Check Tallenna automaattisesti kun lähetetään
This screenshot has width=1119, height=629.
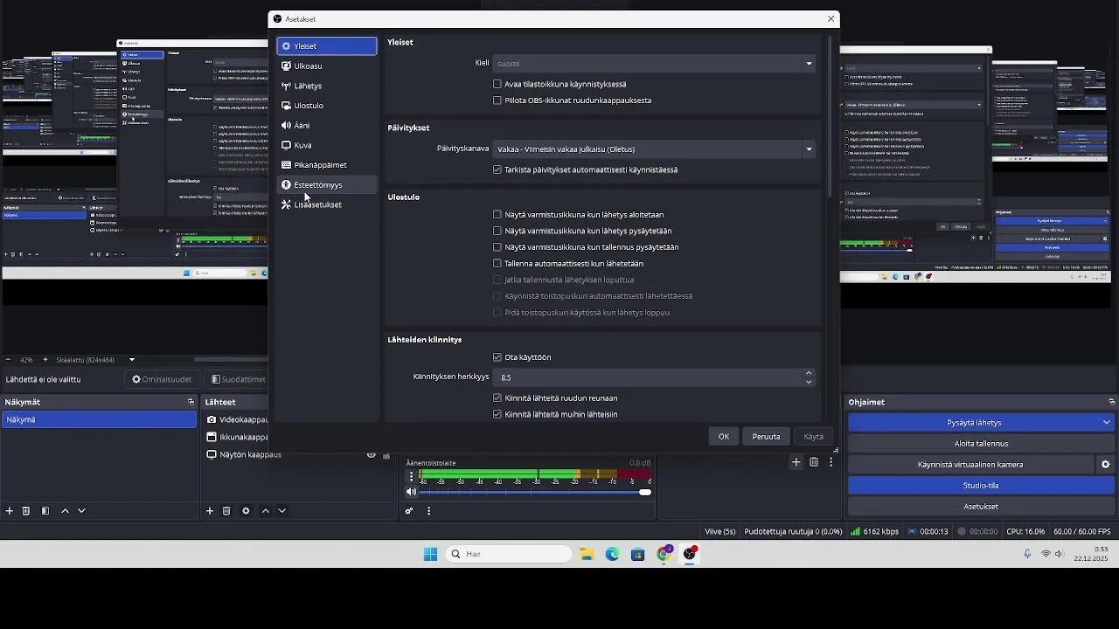click(497, 263)
